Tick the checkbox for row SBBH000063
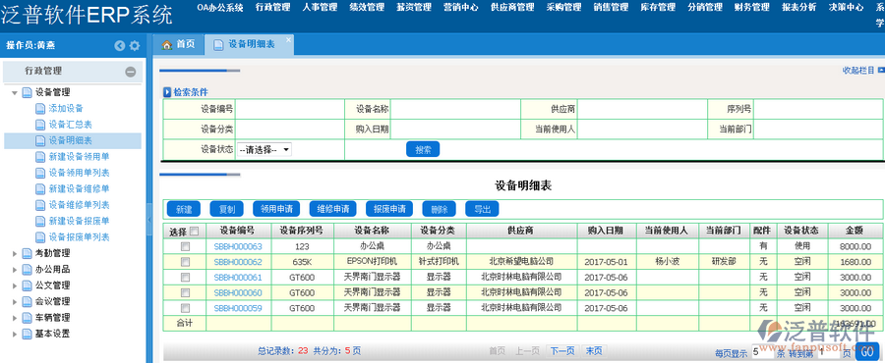 (x=185, y=246)
